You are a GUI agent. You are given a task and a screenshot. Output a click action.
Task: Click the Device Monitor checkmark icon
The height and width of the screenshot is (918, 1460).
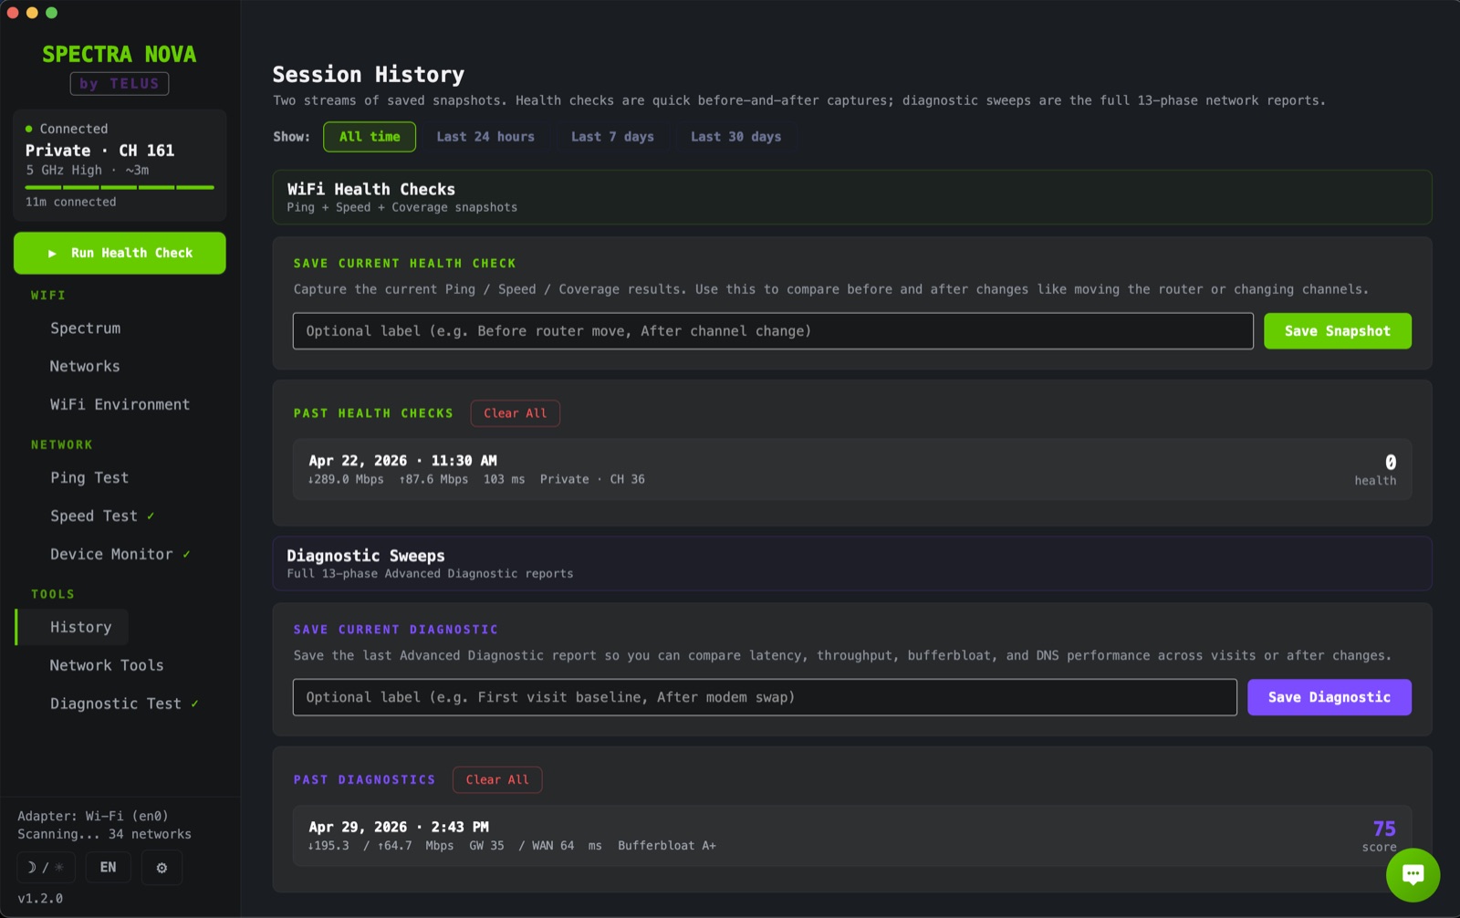tap(186, 555)
